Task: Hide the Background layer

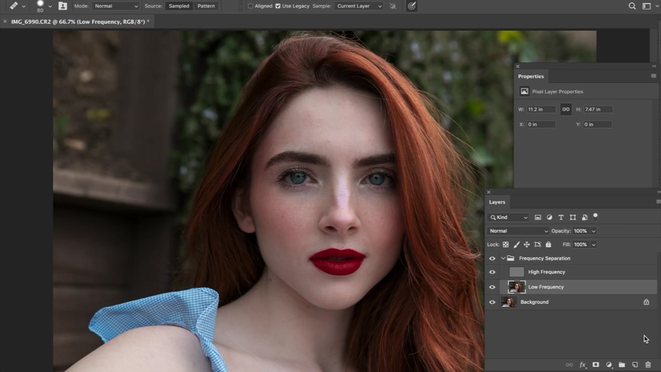Action: [492, 302]
